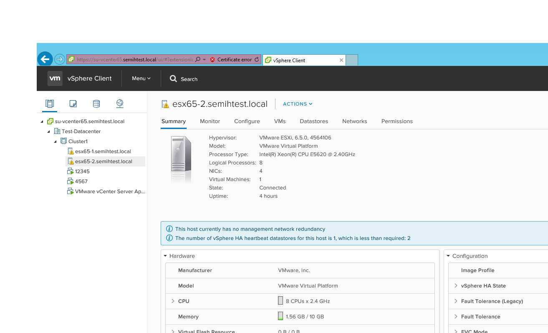Click the Search magnifier icon
This screenshot has height=333, width=548.
click(x=174, y=79)
